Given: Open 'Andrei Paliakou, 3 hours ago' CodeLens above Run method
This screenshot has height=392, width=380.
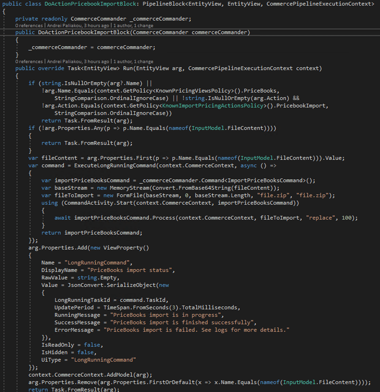Looking at the screenshot, I should [x=78, y=61].
